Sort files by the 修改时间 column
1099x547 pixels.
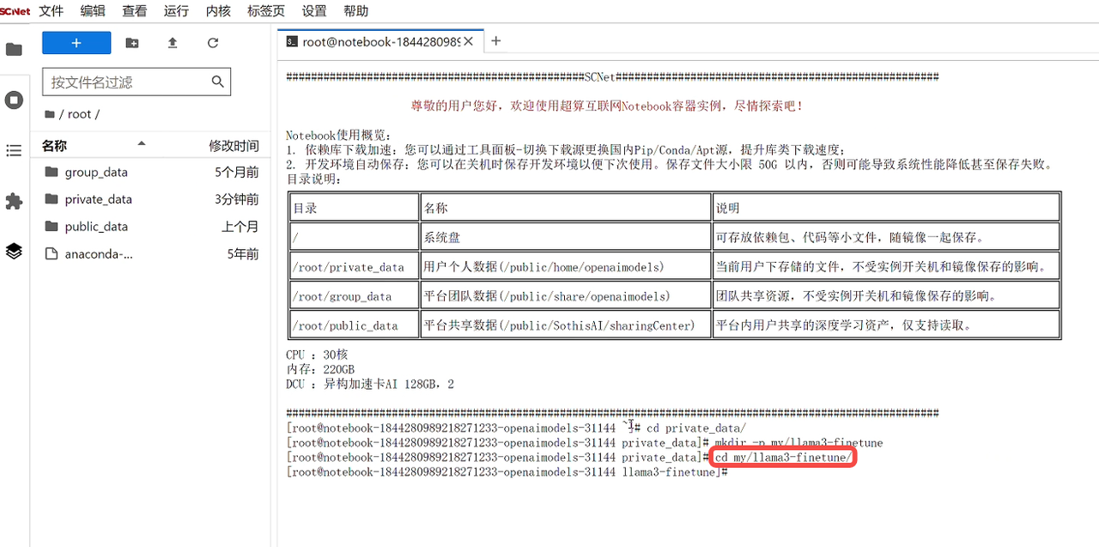(x=234, y=146)
